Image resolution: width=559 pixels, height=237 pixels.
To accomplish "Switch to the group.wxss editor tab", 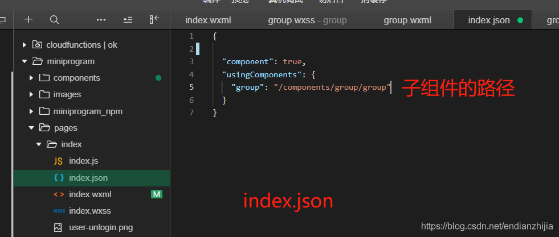I will tap(307, 20).
